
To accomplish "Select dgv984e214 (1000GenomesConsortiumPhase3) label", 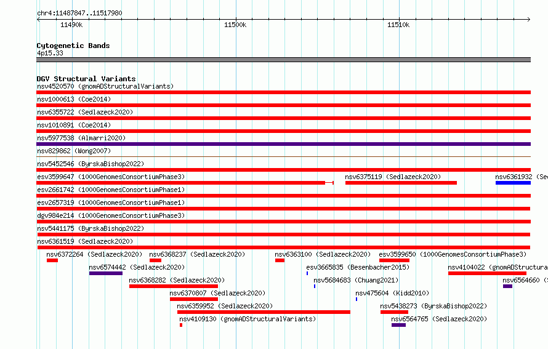I will [111, 215].
